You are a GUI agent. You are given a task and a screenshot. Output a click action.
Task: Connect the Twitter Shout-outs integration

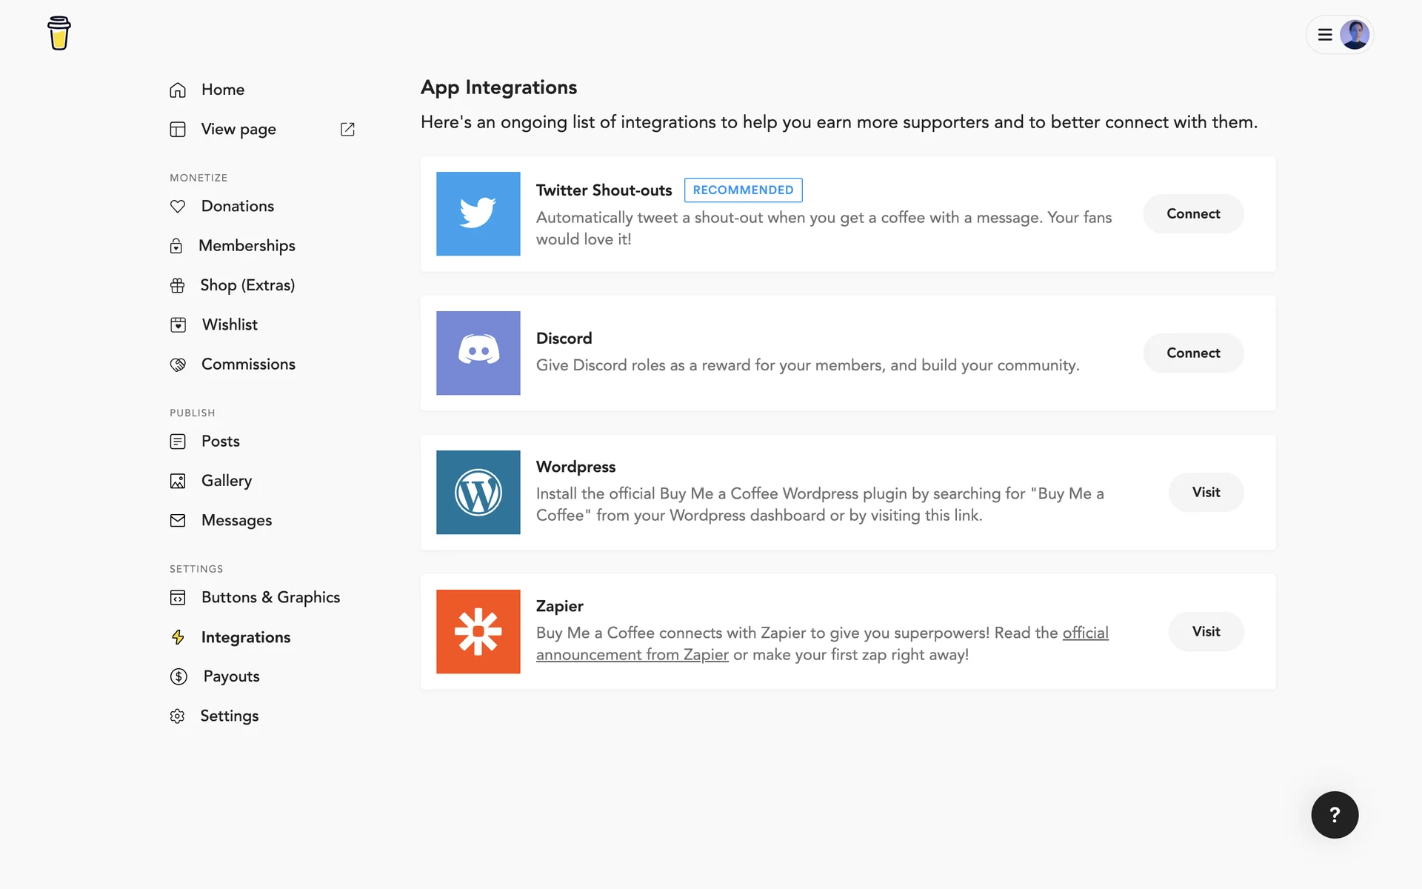pyautogui.click(x=1193, y=214)
